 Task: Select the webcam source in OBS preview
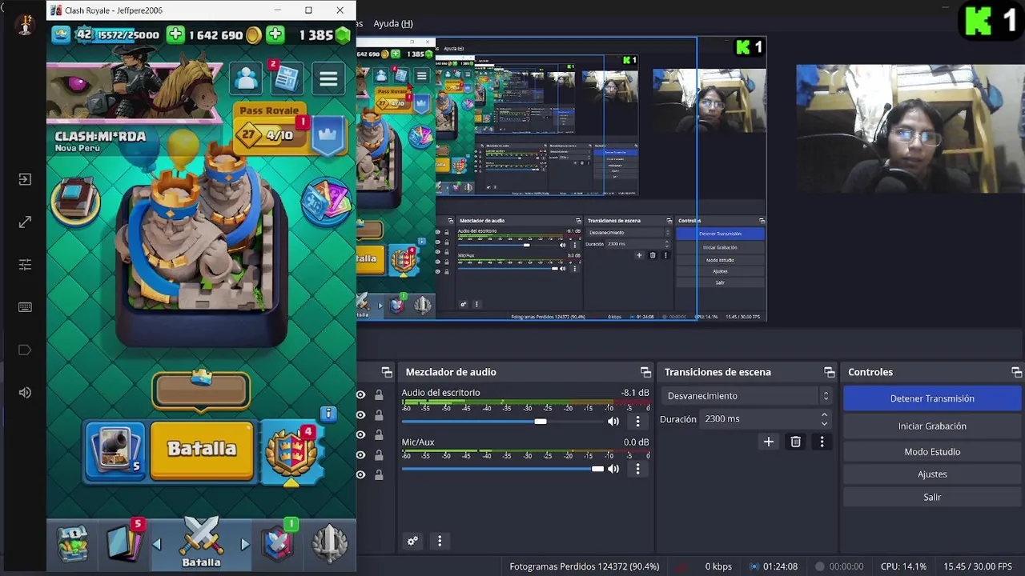(x=910, y=129)
